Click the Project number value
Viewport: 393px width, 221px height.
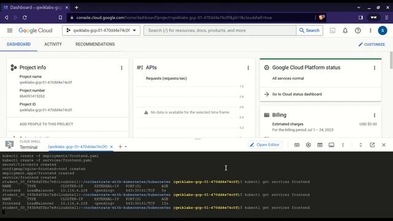(32, 96)
